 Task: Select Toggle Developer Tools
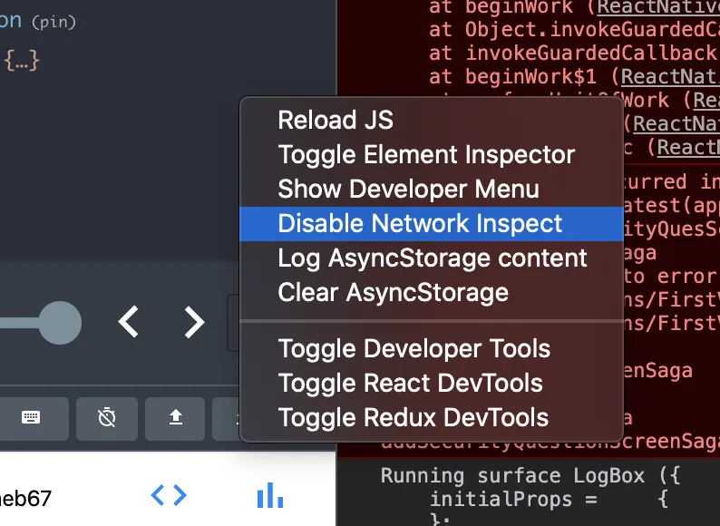pos(414,348)
